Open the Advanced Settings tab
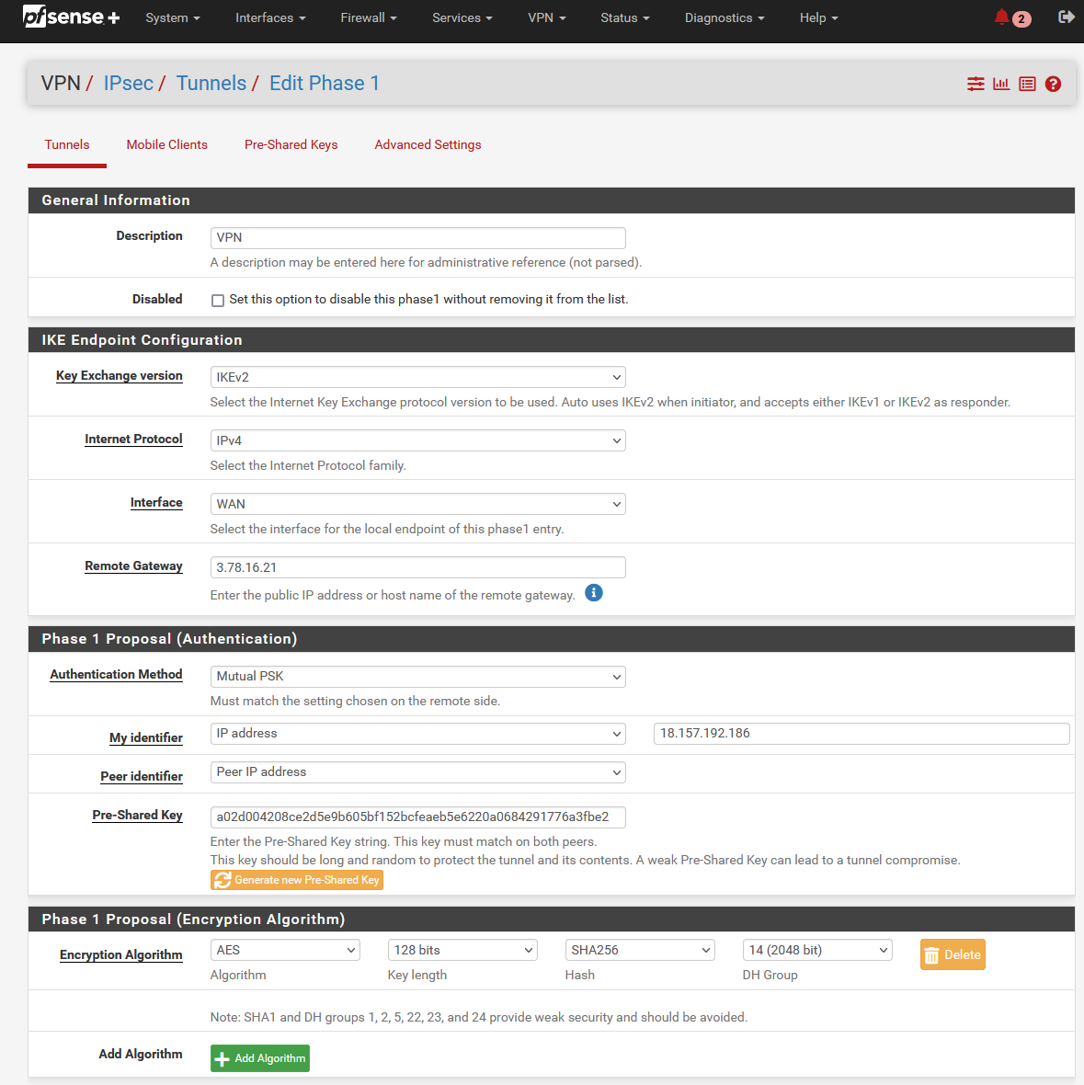 coord(428,144)
